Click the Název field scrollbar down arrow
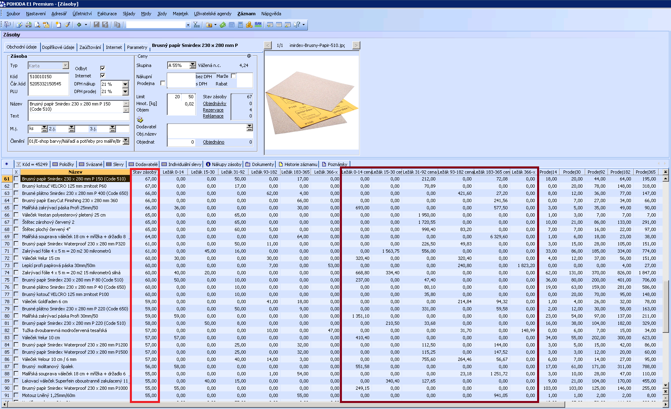The height and width of the screenshot is (409, 671). 126,110
